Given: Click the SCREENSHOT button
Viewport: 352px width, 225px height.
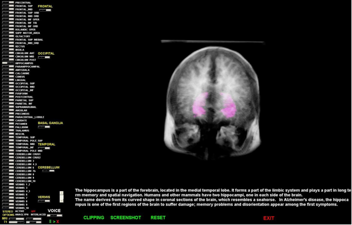Looking at the screenshot, I should [126, 218].
